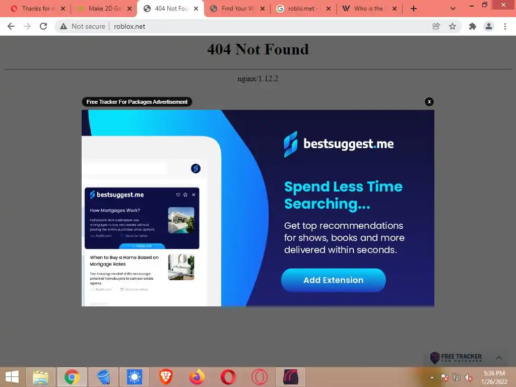Screen dimensions: 516x387
Task: Close the bestsuggest card with its X
Action: click(193, 195)
